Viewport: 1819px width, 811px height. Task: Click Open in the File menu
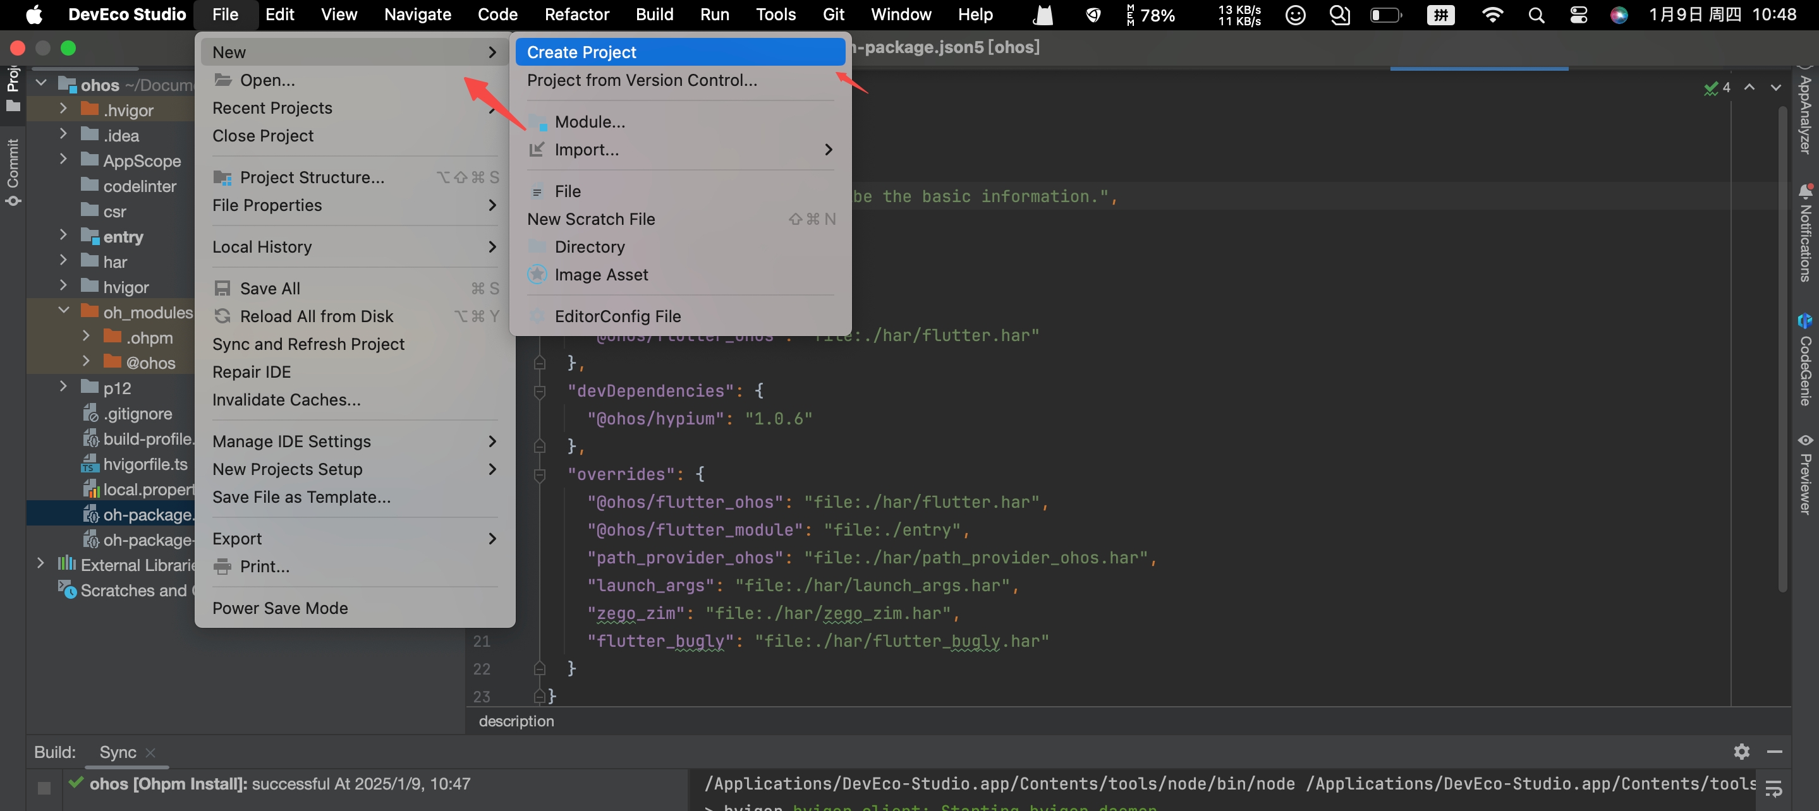355,80
